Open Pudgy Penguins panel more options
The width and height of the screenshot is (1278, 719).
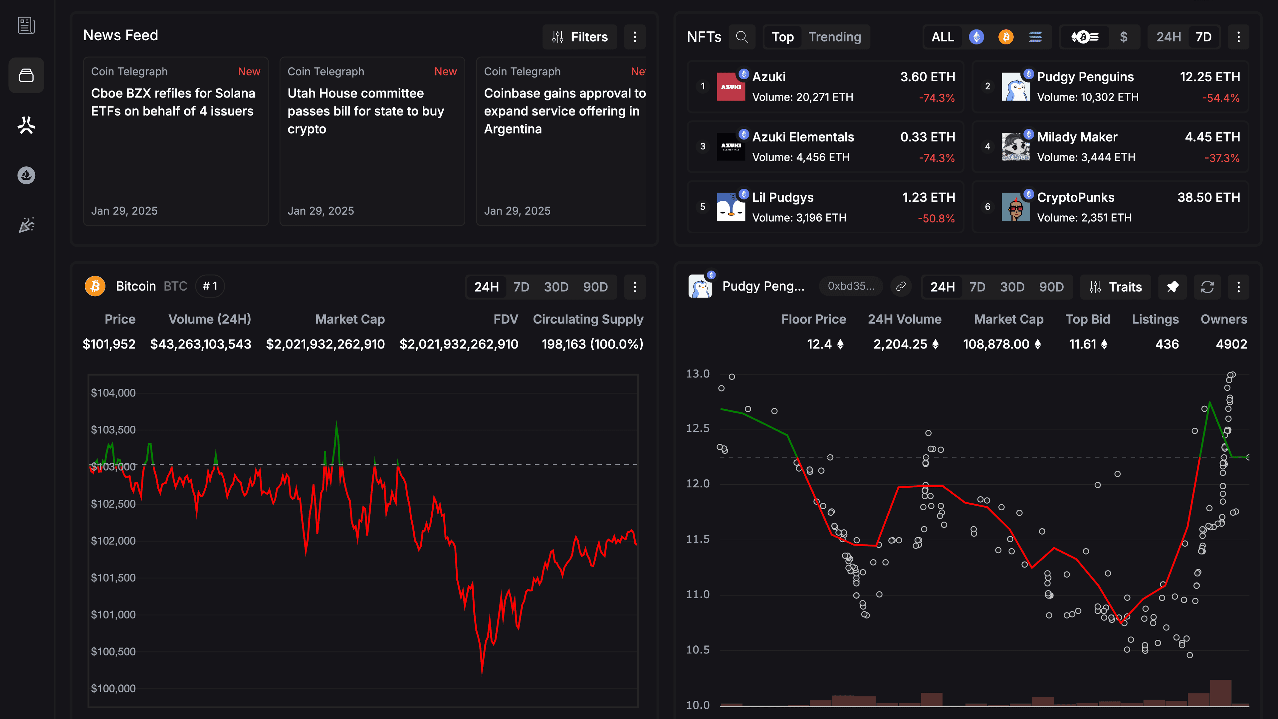1238,287
